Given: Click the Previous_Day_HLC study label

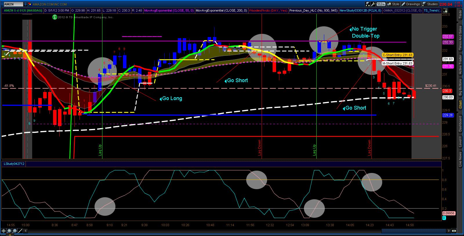Looking at the screenshot, I should point(313,11).
